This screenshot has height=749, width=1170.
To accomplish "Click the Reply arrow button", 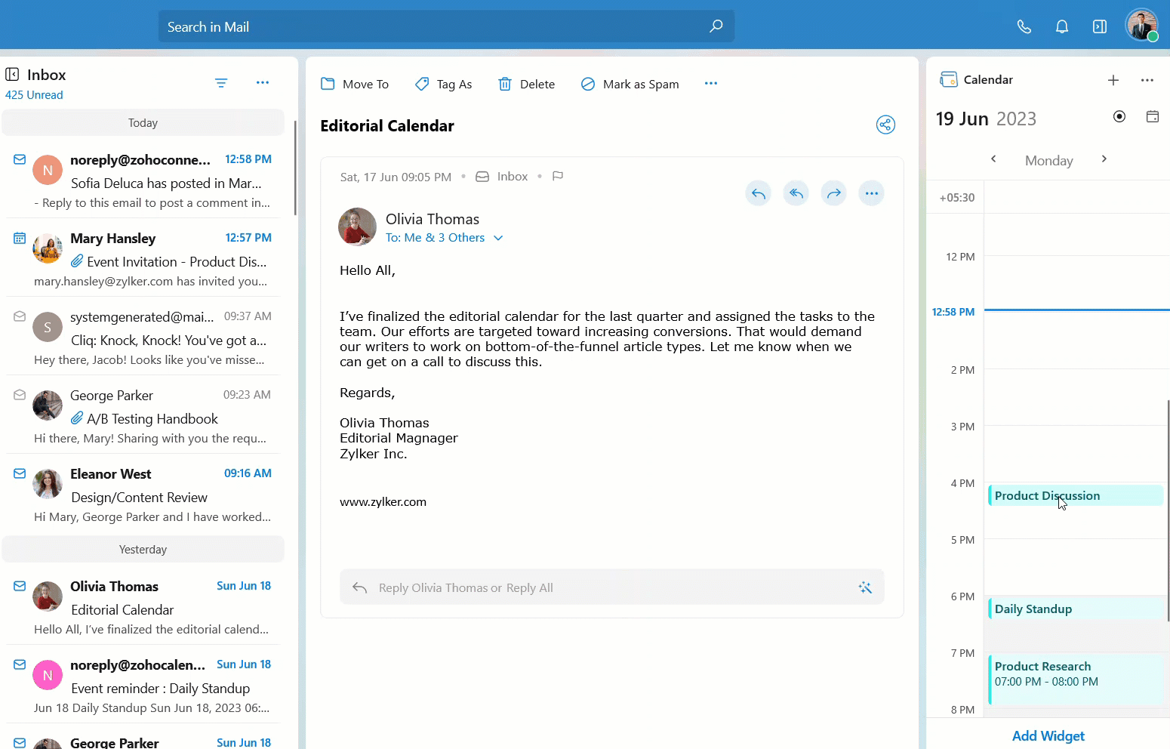I will tap(759, 193).
